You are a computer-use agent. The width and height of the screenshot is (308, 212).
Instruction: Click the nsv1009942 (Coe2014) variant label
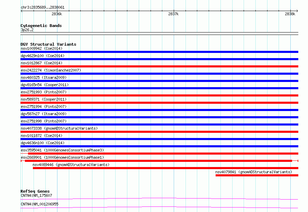click(x=42, y=48)
